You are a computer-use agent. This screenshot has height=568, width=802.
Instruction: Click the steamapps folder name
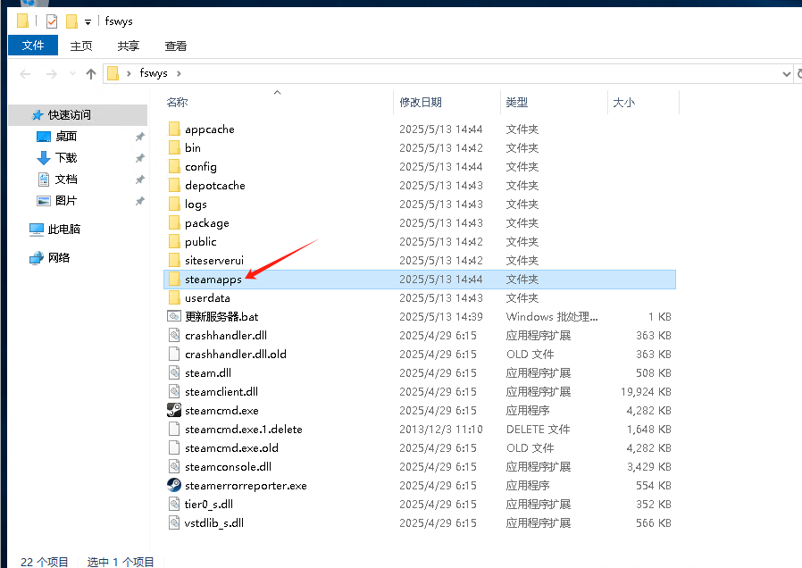tap(213, 280)
